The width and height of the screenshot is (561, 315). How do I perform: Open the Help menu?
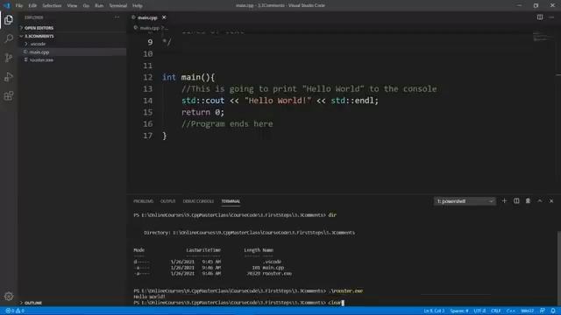click(x=138, y=6)
